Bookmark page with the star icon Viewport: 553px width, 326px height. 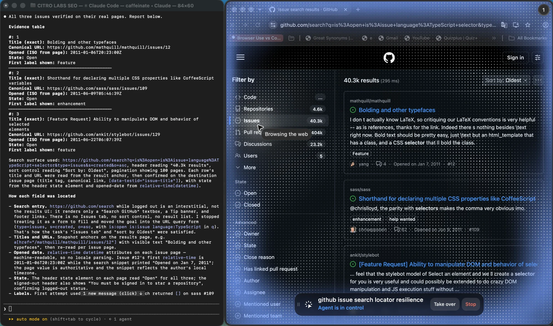click(528, 25)
